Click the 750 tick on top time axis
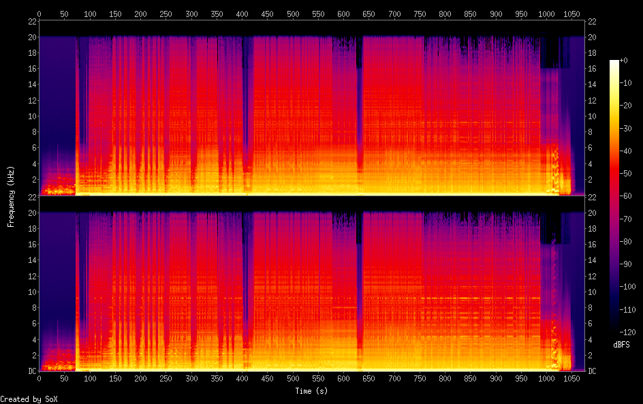 pyautogui.click(x=420, y=14)
